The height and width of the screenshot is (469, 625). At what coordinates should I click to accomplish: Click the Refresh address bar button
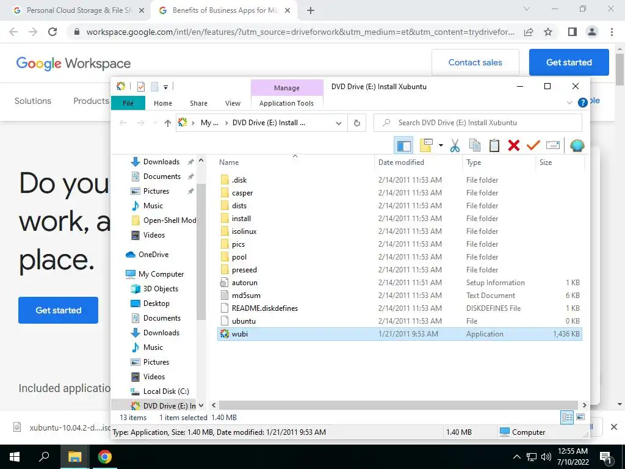[x=356, y=123]
